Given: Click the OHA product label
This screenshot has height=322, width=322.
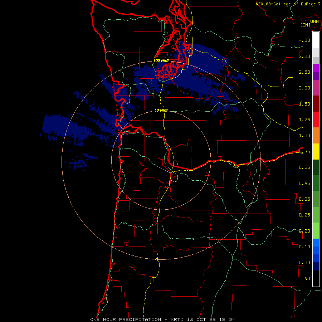Looking at the screenshot, I should 314,21.
